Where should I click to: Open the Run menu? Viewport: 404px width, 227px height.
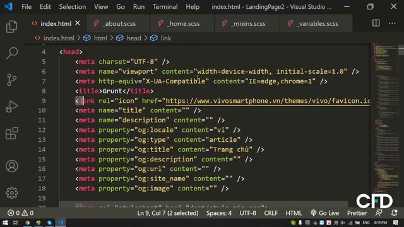[139, 7]
